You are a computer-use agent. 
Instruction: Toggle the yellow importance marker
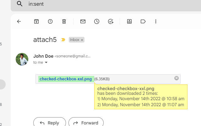(63, 40)
